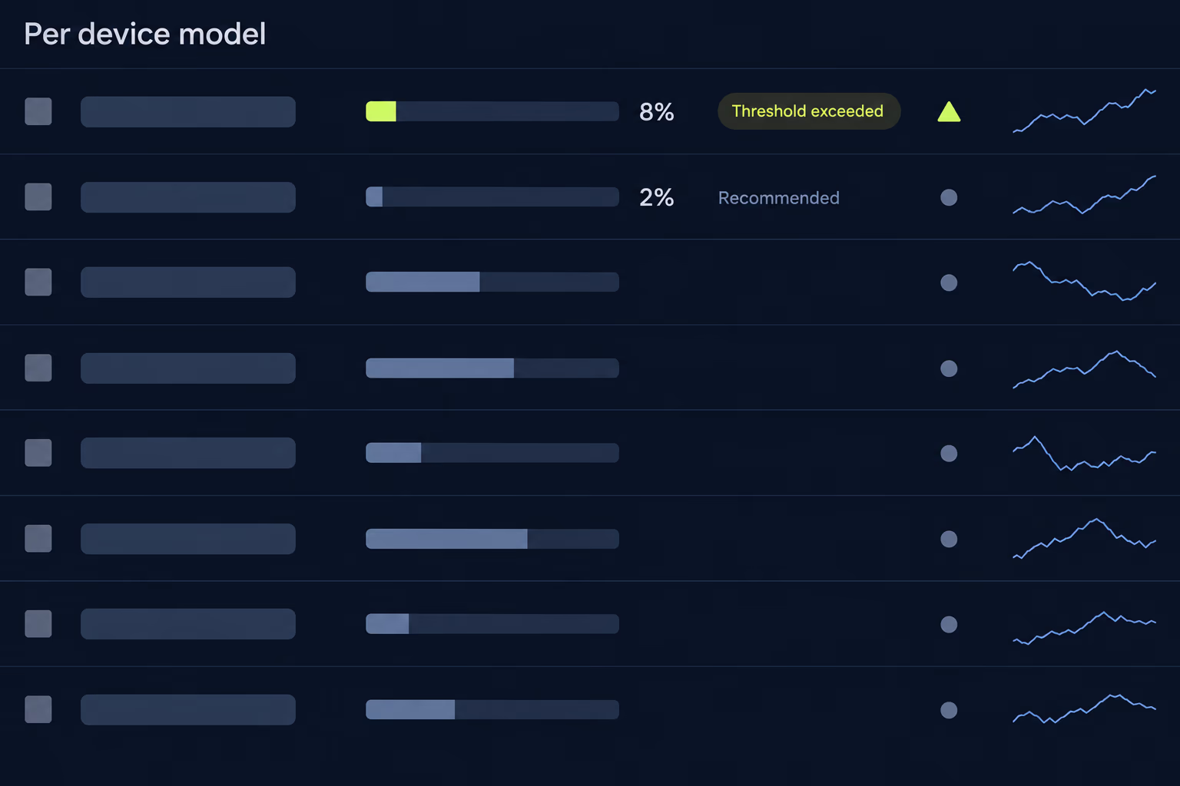The width and height of the screenshot is (1180, 786).
Task: Click the 2% value
Action: tap(656, 197)
